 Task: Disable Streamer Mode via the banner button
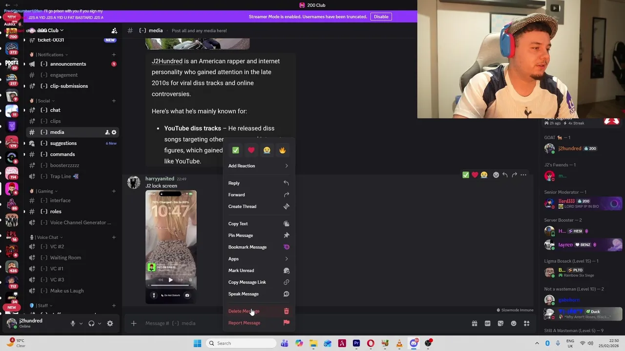click(x=381, y=17)
